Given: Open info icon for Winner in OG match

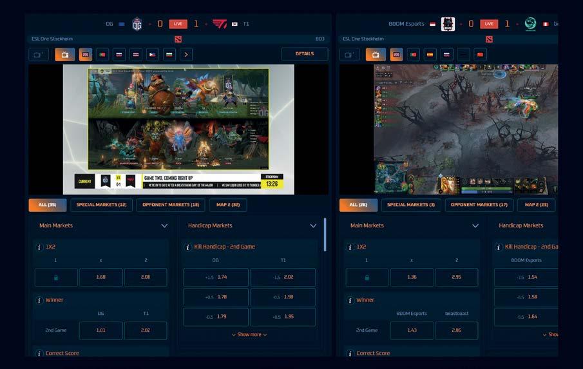Looking at the screenshot, I should [x=39, y=300].
